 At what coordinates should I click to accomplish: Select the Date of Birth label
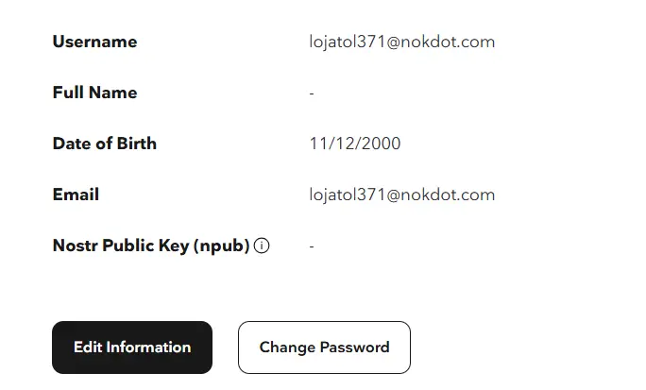click(x=105, y=144)
